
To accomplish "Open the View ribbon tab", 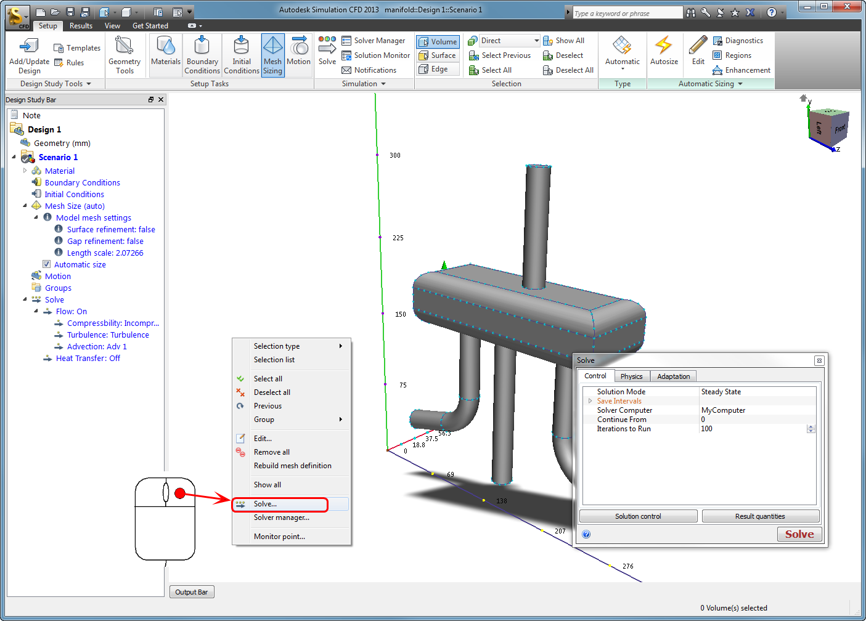I will pyautogui.click(x=112, y=26).
